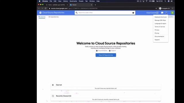The height and width of the screenshot is (103, 184).
Task: Switch to the My source tab
Action: (42, 17)
